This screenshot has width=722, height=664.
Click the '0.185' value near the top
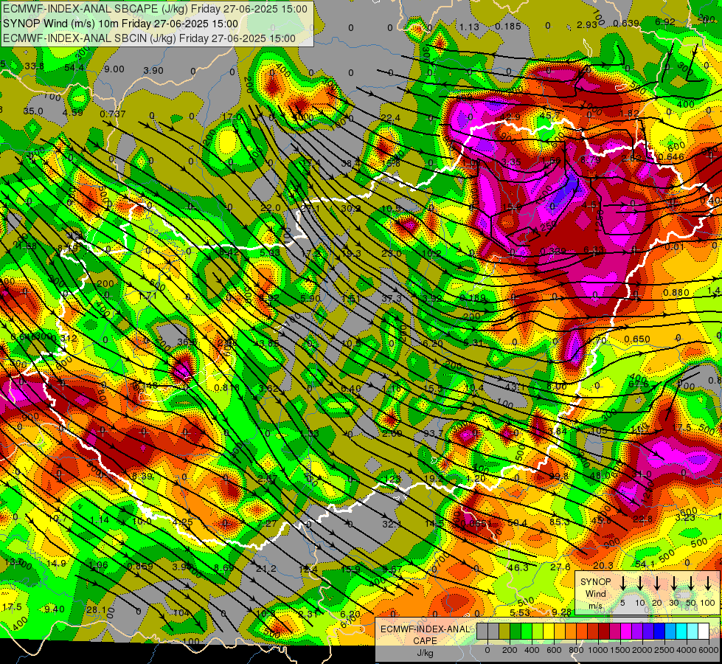click(x=508, y=27)
